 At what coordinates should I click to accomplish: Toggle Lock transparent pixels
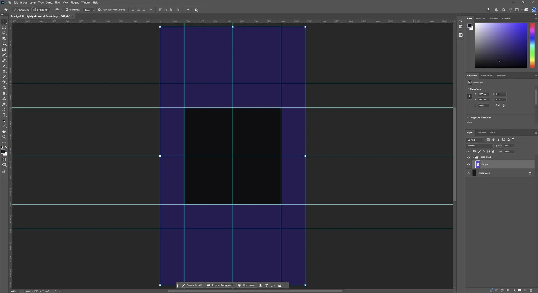(x=475, y=151)
